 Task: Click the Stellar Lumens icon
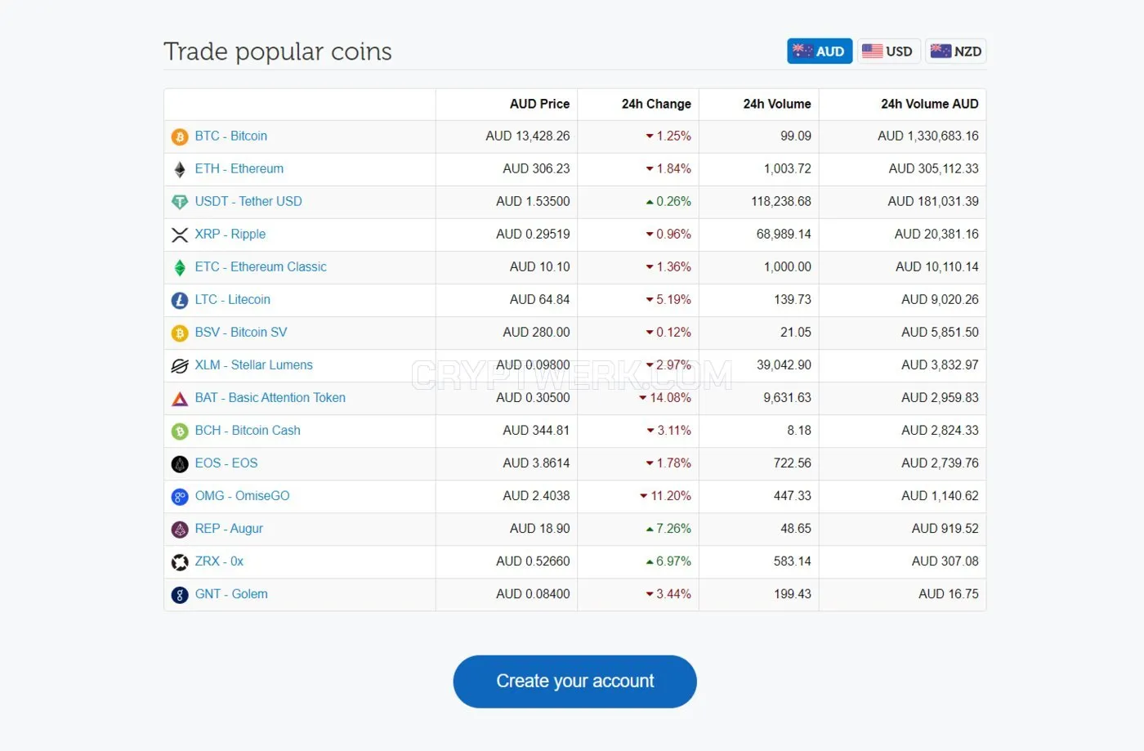180,366
